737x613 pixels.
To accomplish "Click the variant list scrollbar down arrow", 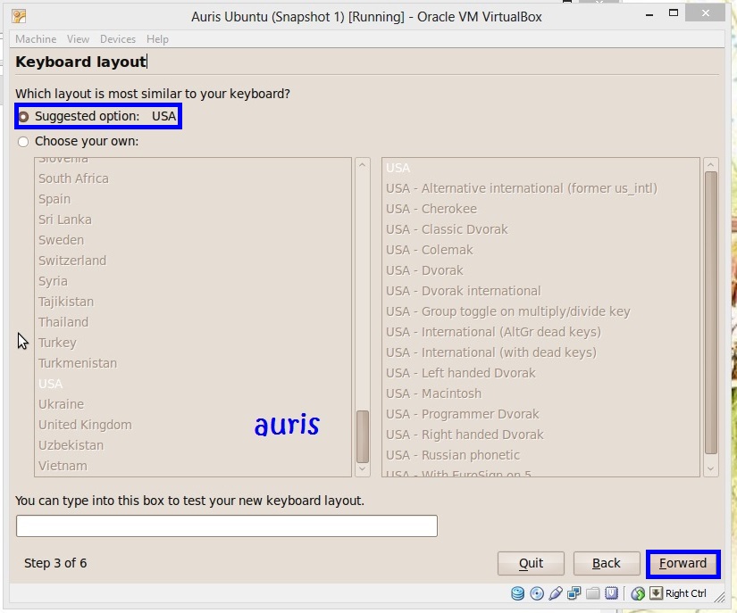I will [x=711, y=469].
